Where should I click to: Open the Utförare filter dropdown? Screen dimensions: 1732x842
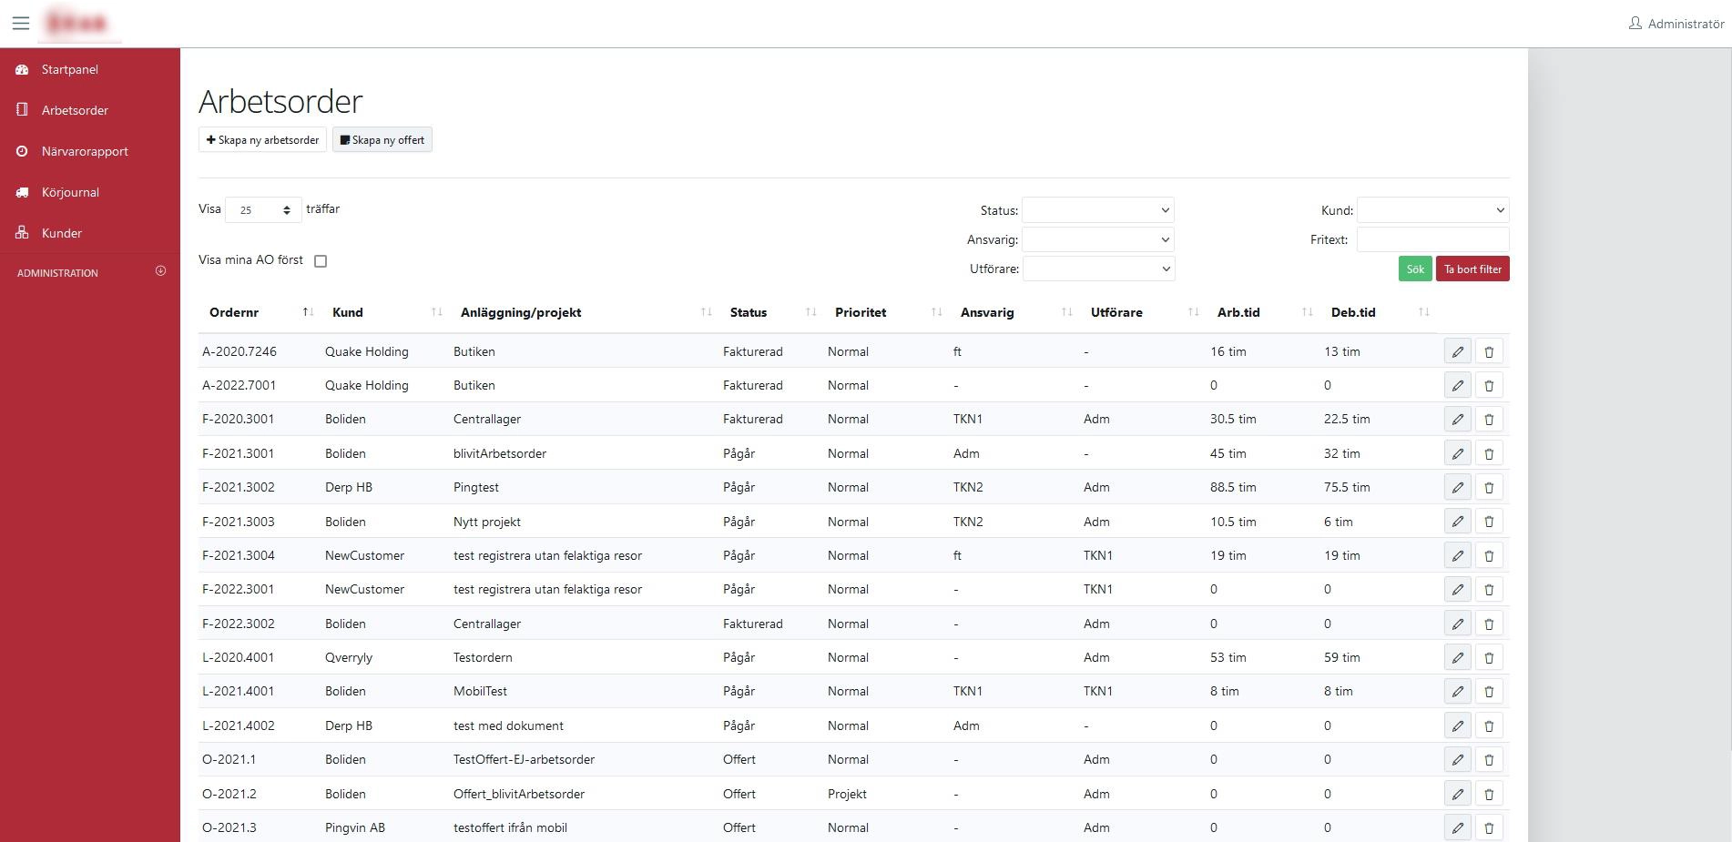click(x=1097, y=269)
